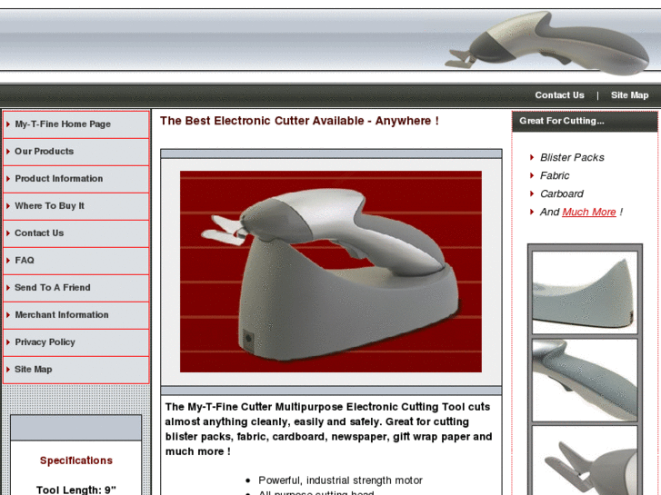This screenshot has width=661, height=495.
Task: Open the cutting blade head thumbnail
Action: click(585, 460)
